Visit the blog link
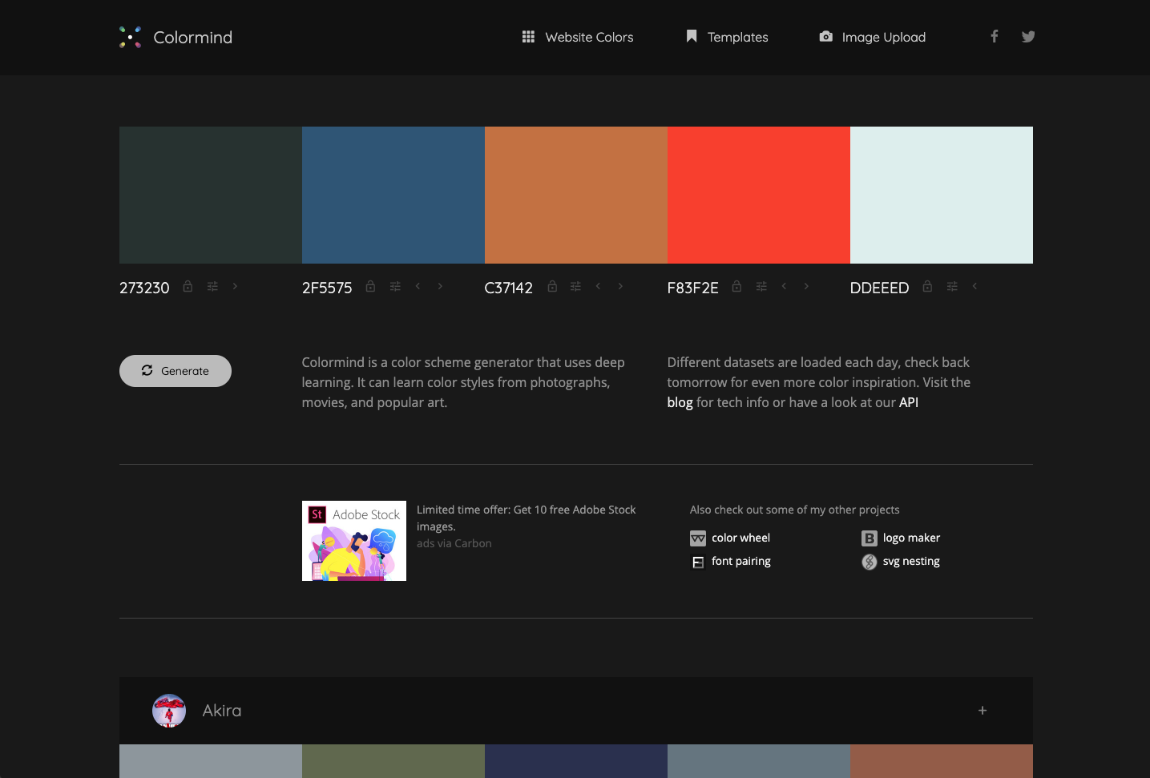Screen dimensions: 1150x778 pos(680,401)
